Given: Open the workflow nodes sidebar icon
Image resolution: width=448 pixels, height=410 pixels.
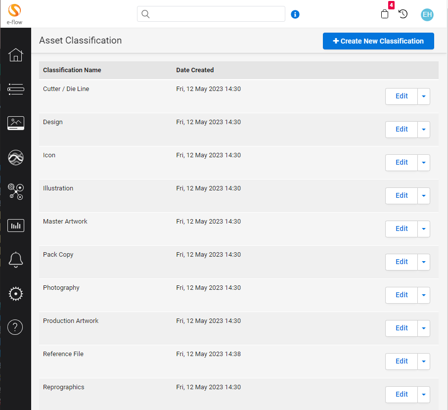Looking at the screenshot, I should [16, 191].
